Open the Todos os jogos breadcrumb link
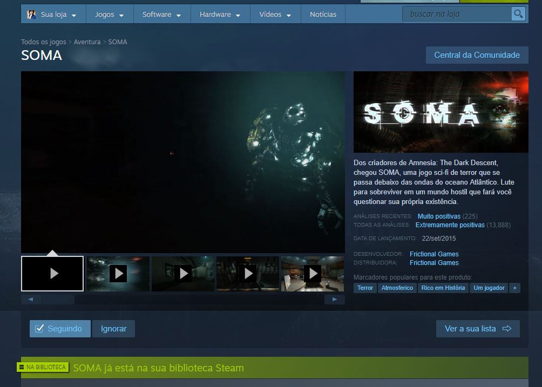This screenshot has height=387, width=542. pyautogui.click(x=44, y=42)
